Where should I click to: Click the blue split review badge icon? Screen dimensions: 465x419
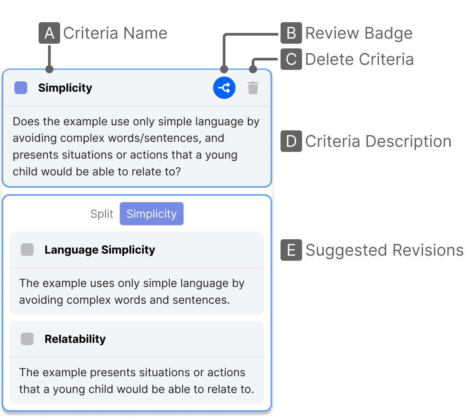[224, 88]
